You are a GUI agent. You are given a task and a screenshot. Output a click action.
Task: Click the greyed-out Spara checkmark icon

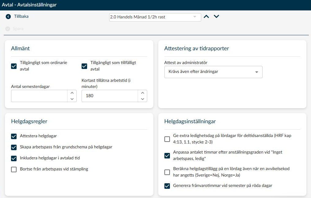click(8, 29)
